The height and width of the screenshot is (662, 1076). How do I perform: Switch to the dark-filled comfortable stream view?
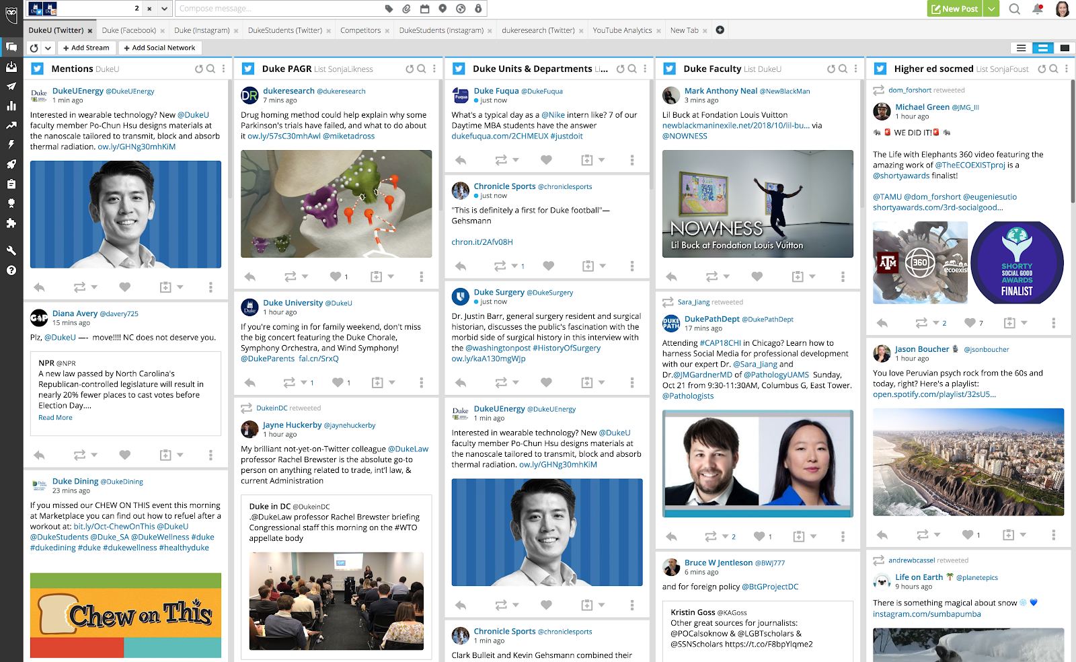click(1064, 48)
